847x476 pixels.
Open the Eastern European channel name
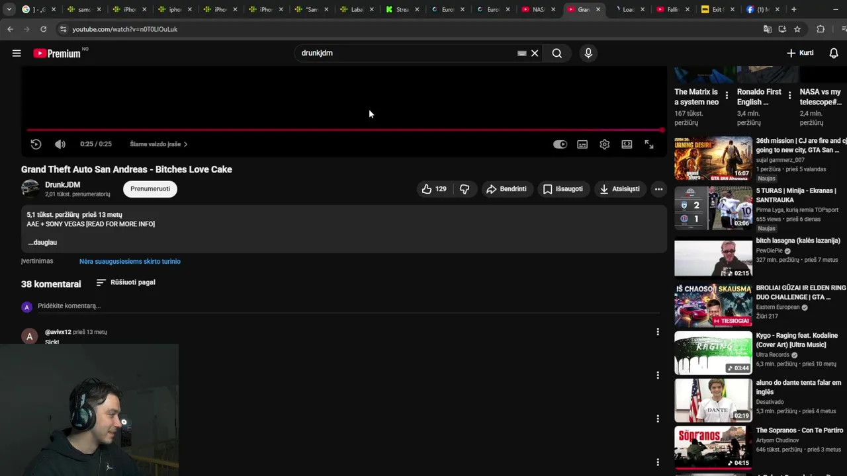(x=778, y=307)
